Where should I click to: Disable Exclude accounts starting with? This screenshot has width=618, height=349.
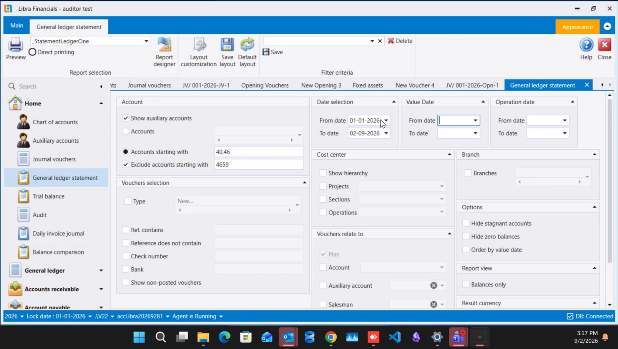click(126, 165)
